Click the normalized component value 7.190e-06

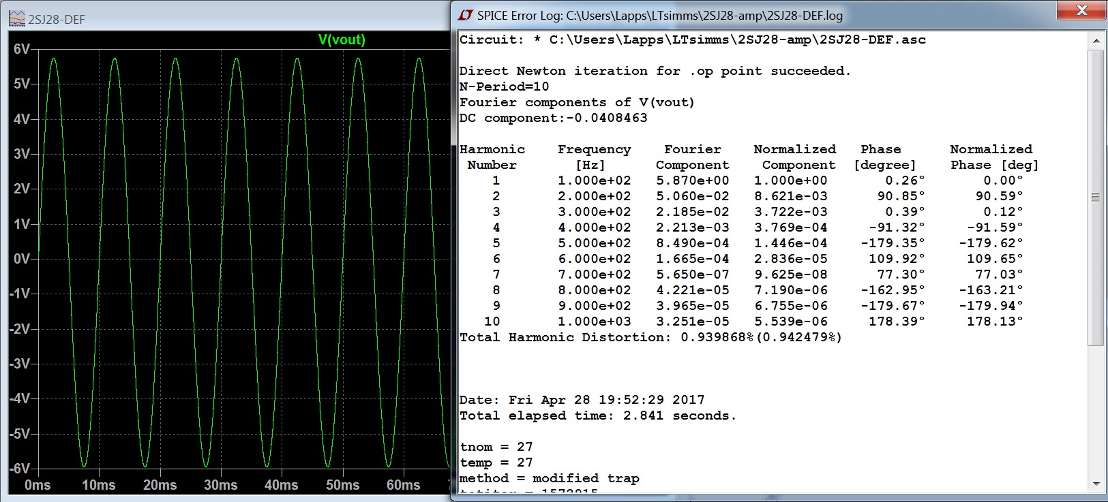point(791,290)
